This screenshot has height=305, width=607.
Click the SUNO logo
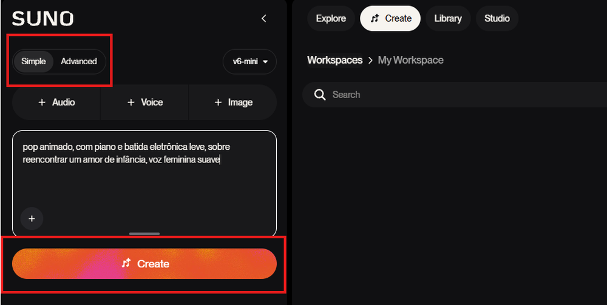[x=42, y=19]
